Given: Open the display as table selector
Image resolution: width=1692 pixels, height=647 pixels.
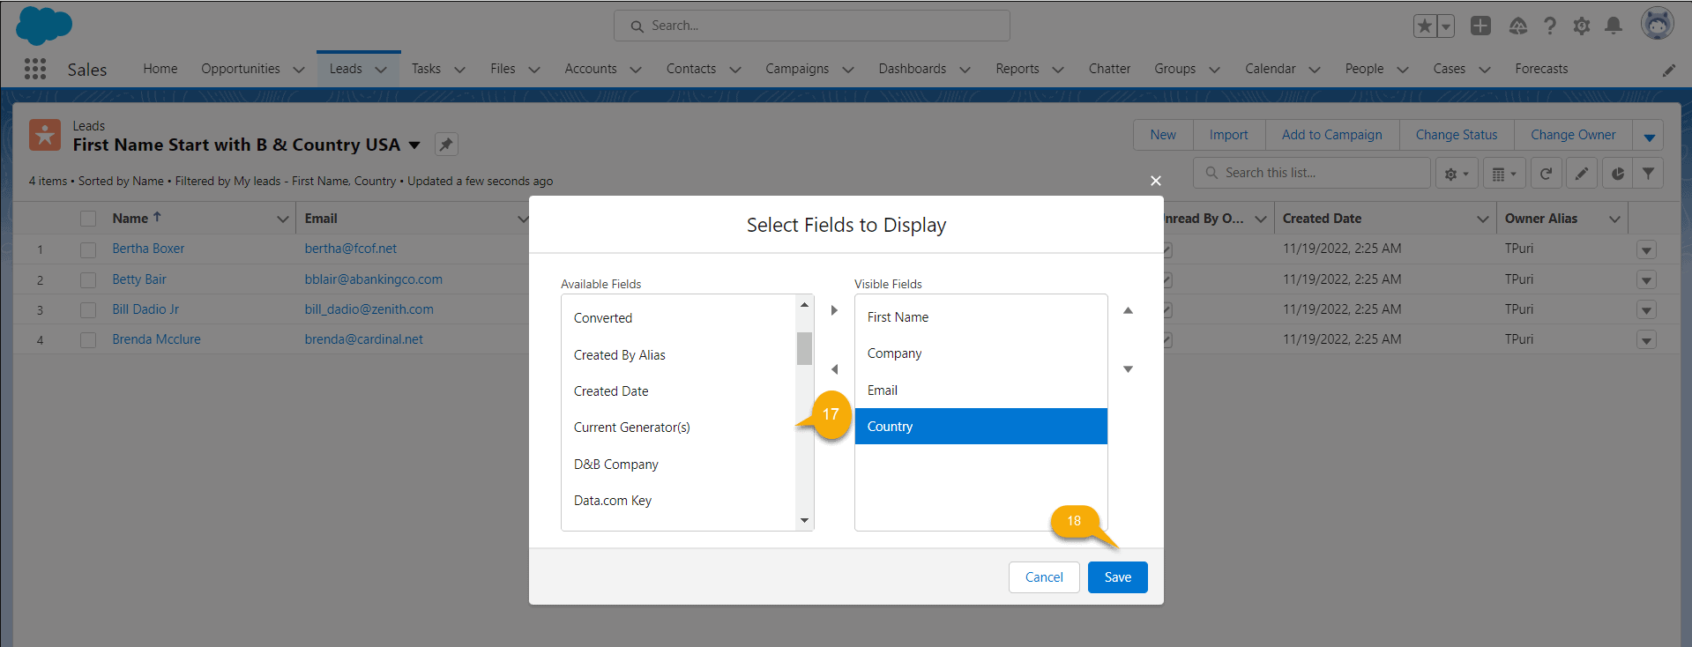Looking at the screenshot, I should pos(1504,174).
